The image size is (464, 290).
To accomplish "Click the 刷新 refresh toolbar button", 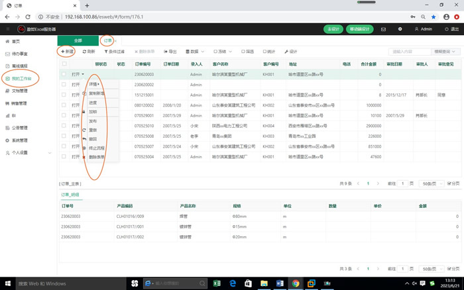I will point(89,51).
